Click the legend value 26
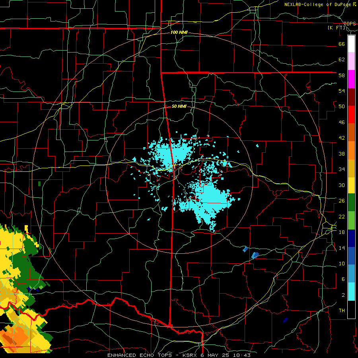The width and height of the screenshot is (358, 358). pyautogui.click(x=342, y=201)
